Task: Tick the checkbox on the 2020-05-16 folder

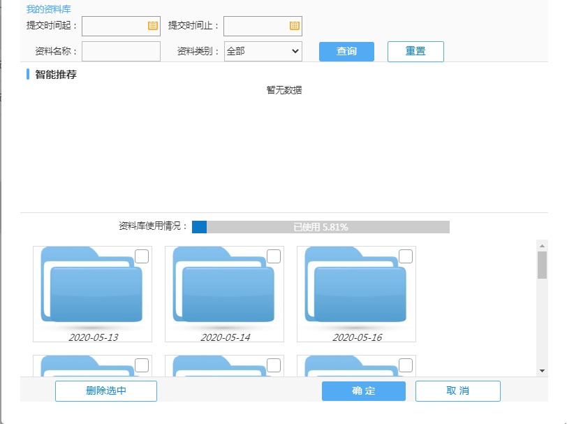Action: (x=405, y=256)
